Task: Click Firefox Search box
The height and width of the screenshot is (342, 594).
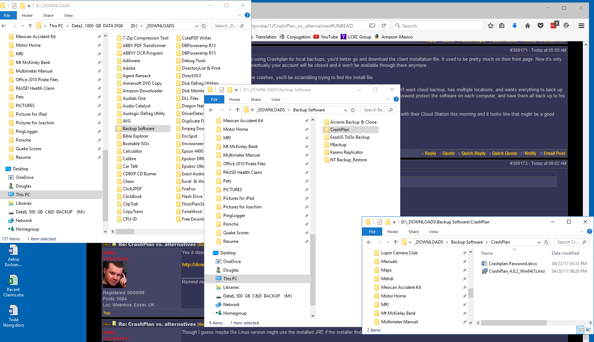Action: (x=438, y=26)
